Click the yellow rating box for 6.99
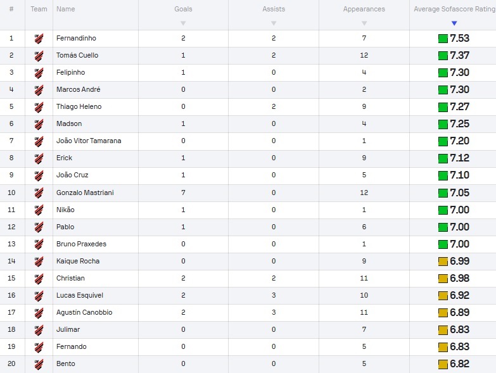The height and width of the screenshot is (373, 496). coord(443,262)
